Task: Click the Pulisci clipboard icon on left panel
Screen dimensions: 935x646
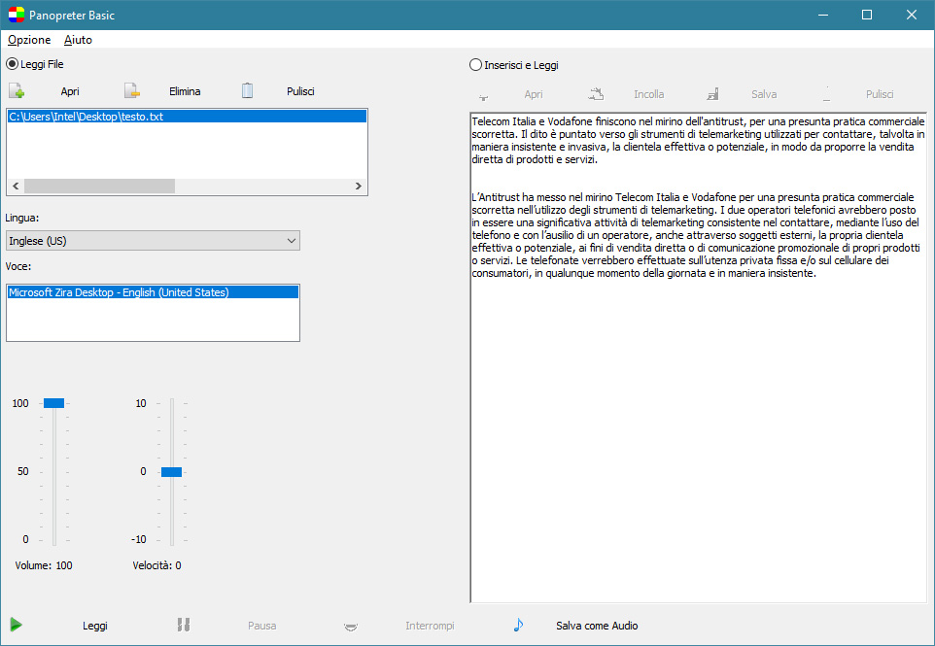Action: pyautogui.click(x=248, y=91)
